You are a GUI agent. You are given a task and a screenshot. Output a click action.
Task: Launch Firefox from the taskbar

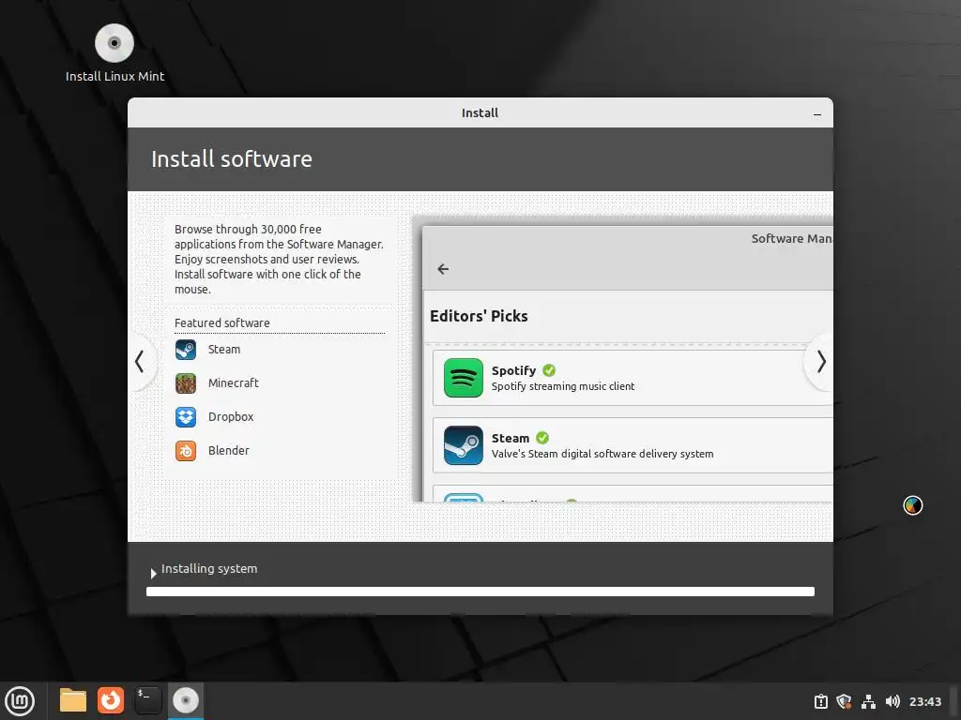(111, 700)
